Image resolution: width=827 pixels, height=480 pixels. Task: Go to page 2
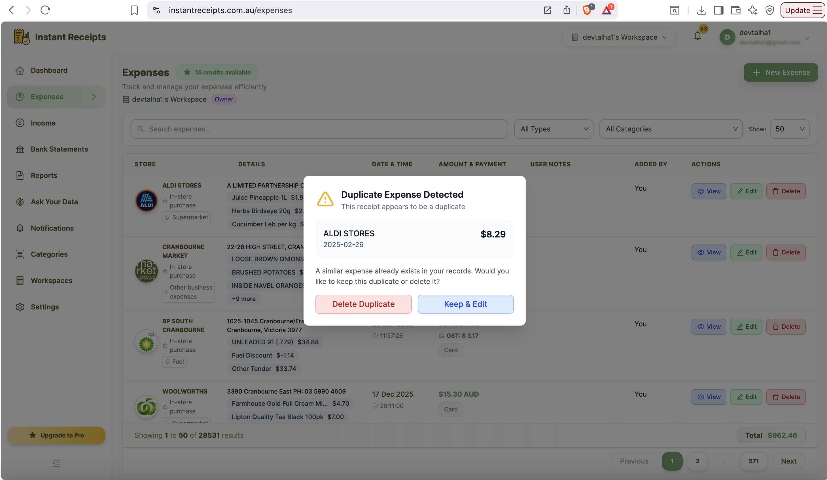click(x=697, y=461)
